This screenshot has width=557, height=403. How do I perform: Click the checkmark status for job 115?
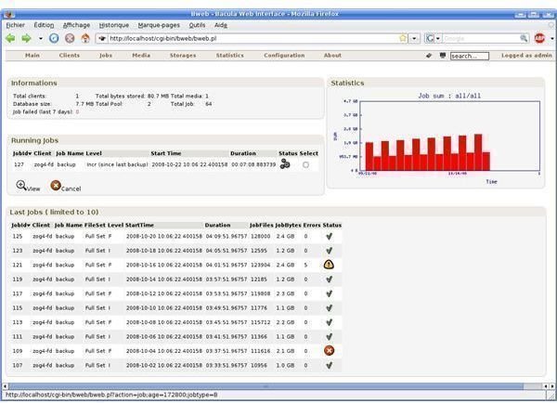point(329,307)
